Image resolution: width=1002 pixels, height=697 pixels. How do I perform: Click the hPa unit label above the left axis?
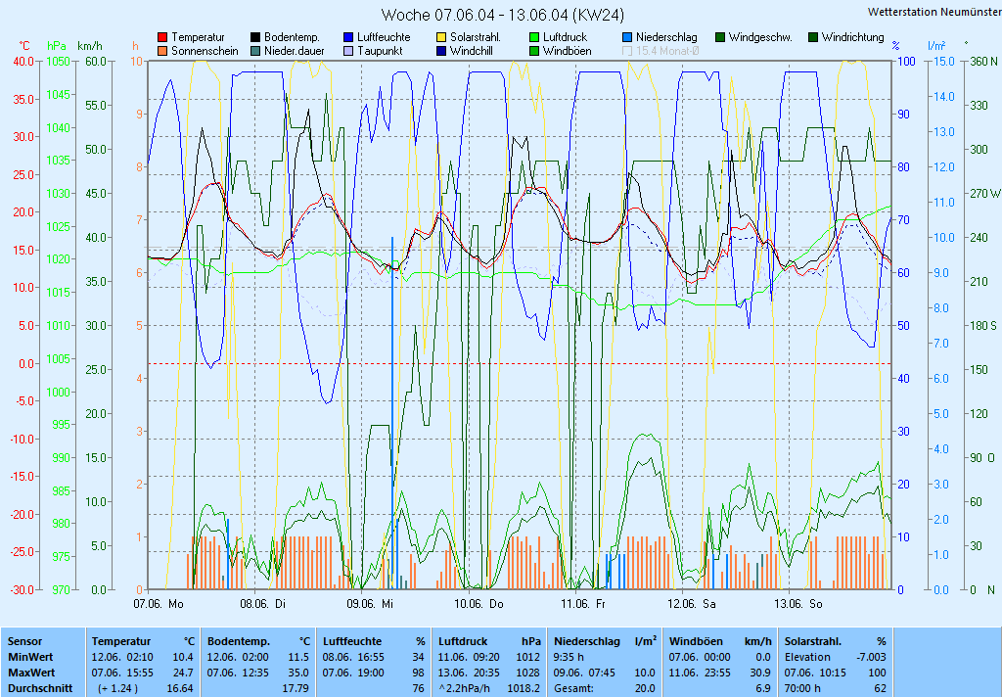coord(57,46)
